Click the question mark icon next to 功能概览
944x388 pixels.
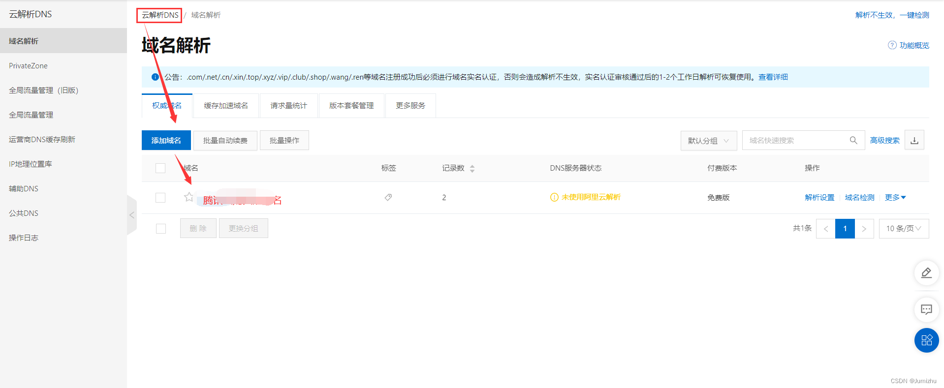[892, 45]
